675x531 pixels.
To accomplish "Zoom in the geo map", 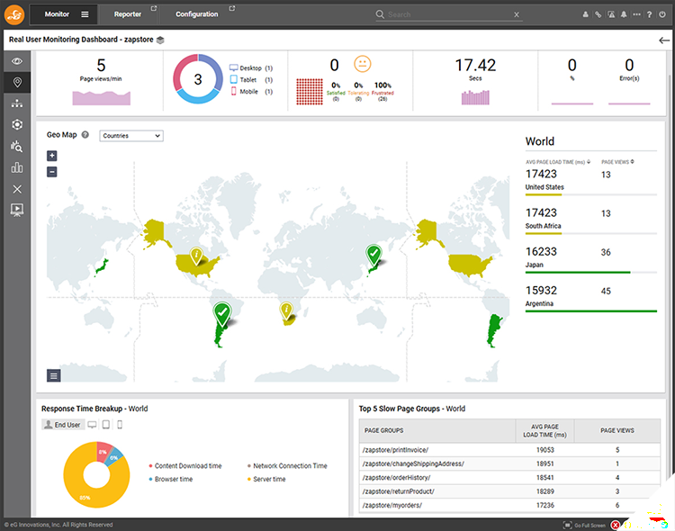I will [51, 156].
